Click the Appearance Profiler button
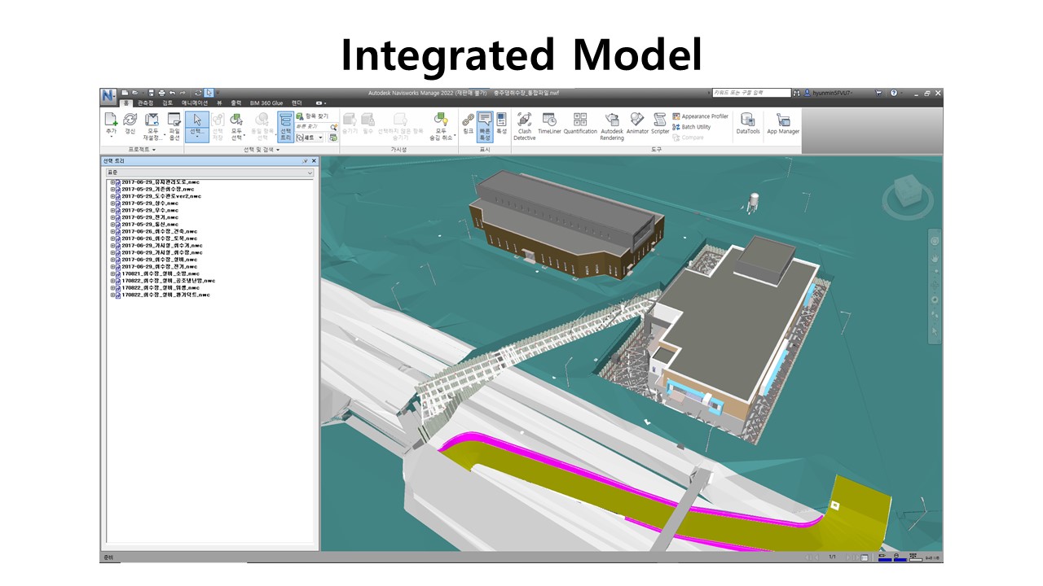The width and height of the screenshot is (1043, 586). (x=700, y=116)
